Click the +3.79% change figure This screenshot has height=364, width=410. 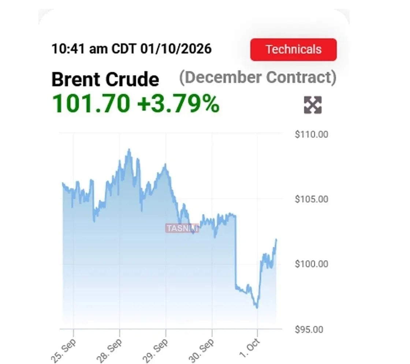coord(178,104)
